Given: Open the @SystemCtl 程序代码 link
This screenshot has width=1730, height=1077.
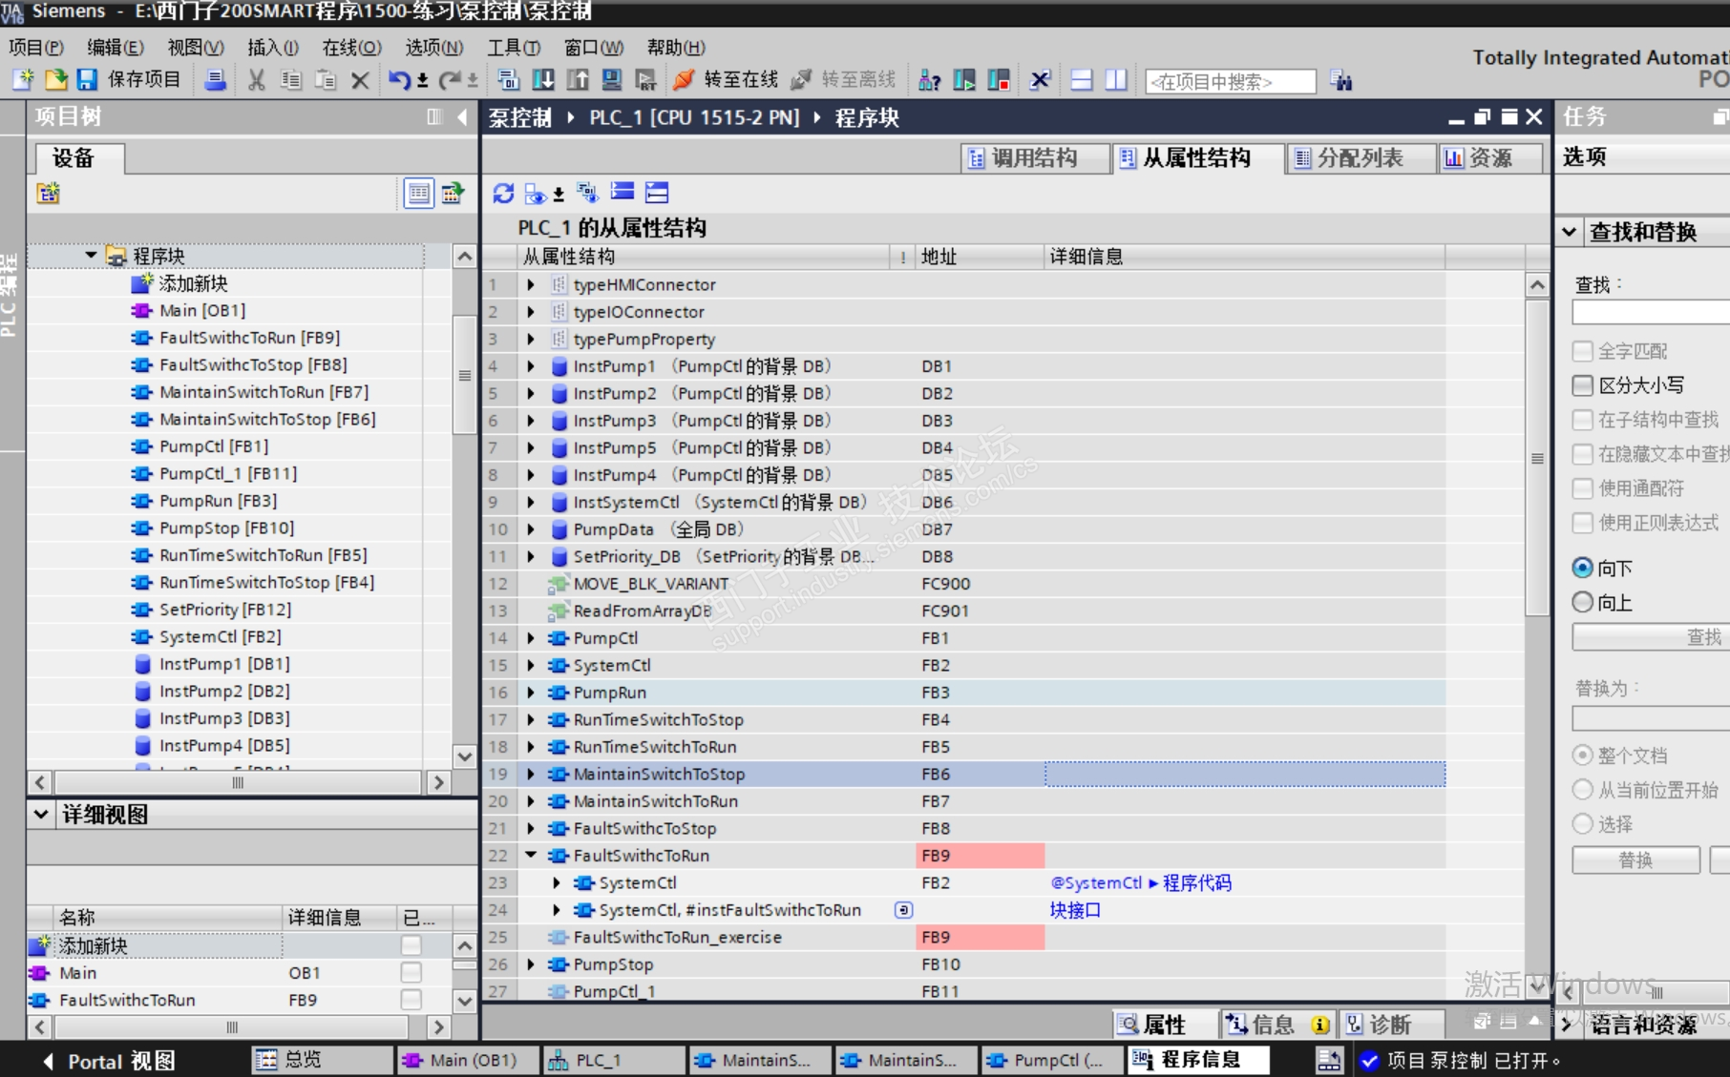Looking at the screenshot, I should tap(1141, 883).
